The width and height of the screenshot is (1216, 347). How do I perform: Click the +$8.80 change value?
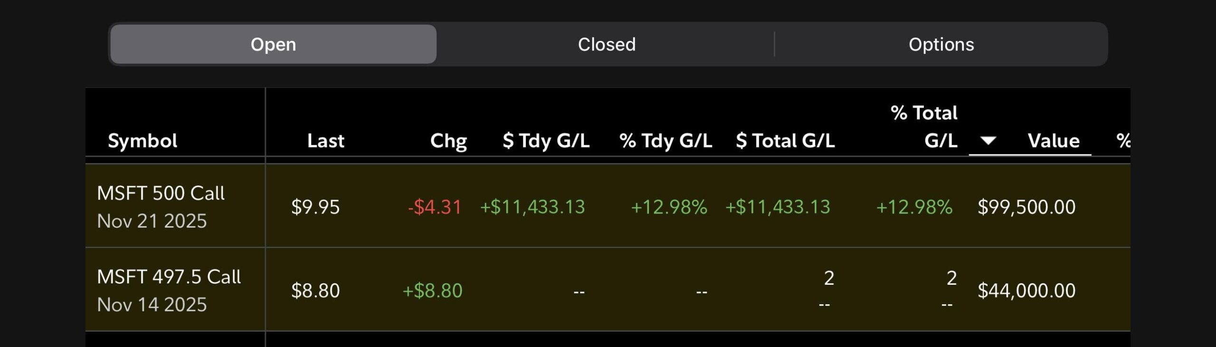pyautogui.click(x=432, y=290)
